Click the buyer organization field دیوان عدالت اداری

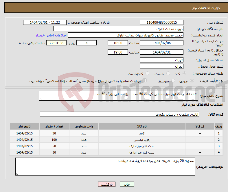(118, 29)
